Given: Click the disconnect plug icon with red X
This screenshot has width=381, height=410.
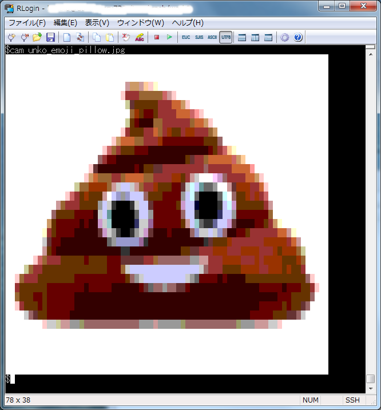Looking at the screenshot, I should click(25, 37).
